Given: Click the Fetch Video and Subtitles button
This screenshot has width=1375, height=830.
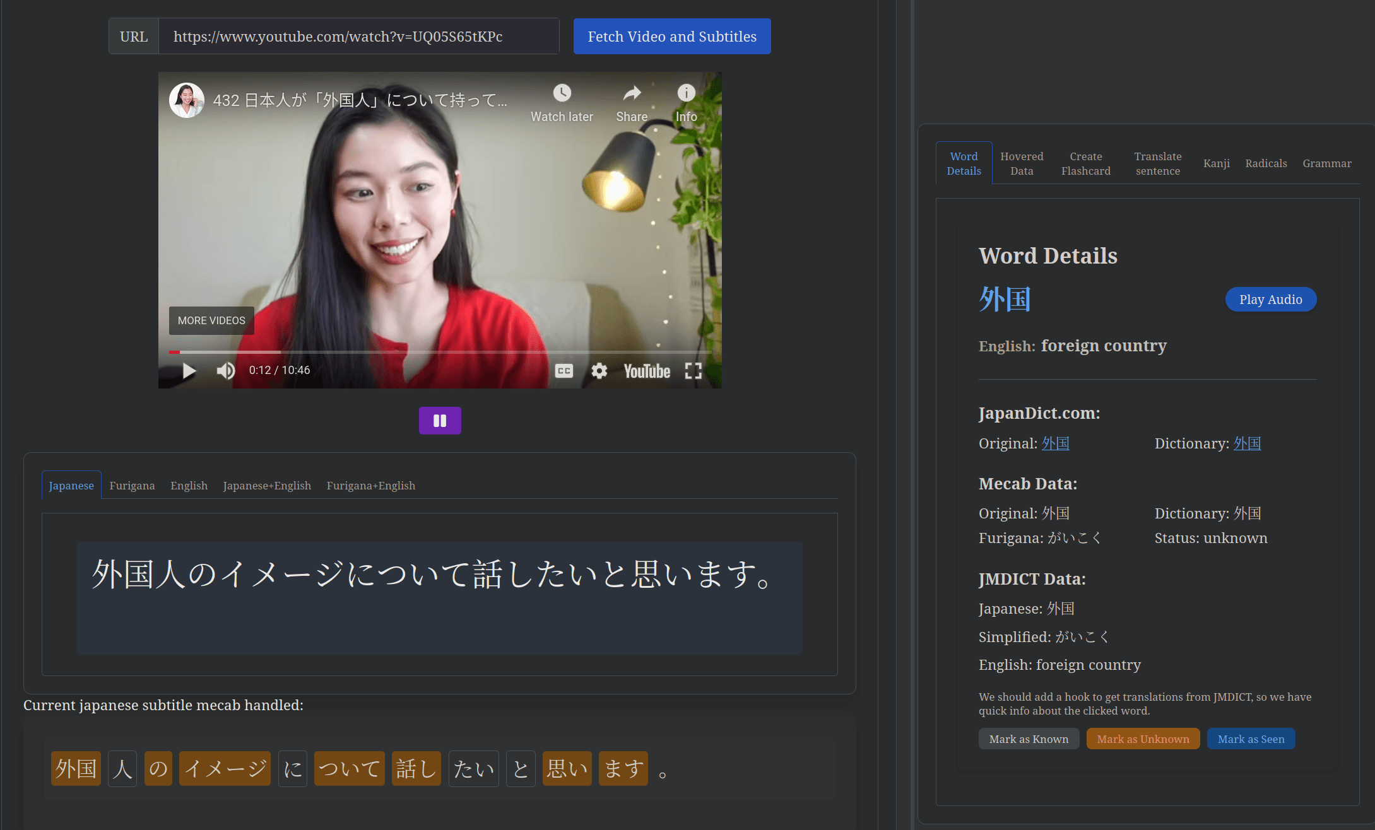Looking at the screenshot, I should (672, 37).
